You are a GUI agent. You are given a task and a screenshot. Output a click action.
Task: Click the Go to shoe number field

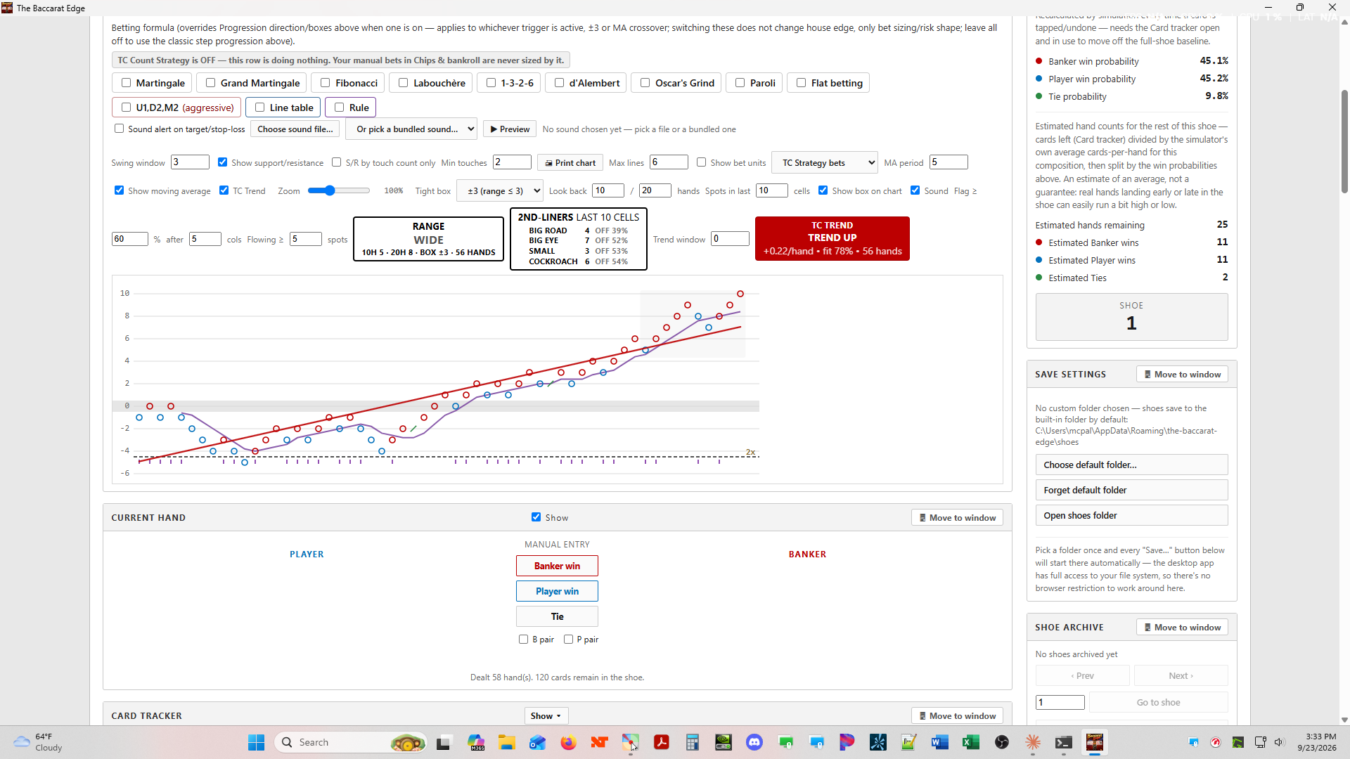click(x=1060, y=702)
